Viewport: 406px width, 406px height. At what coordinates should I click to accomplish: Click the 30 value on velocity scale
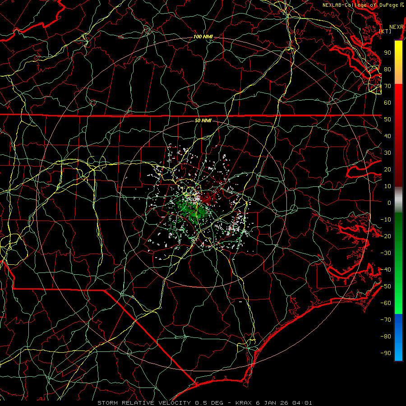[388, 153]
